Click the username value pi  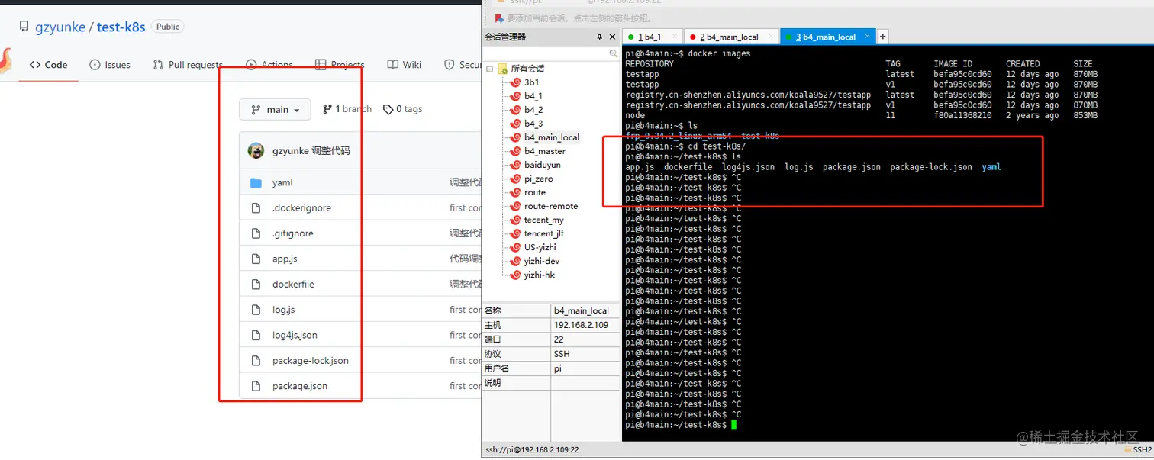tap(559, 368)
